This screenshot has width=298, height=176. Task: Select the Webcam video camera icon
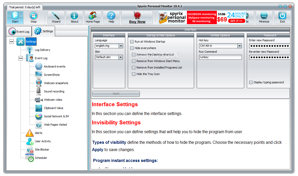(x=39, y=100)
